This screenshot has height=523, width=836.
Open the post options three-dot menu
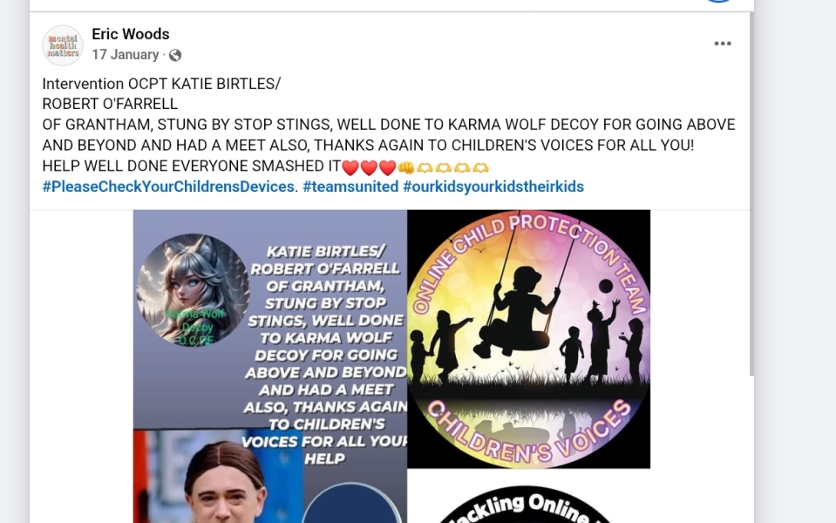click(x=723, y=44)
